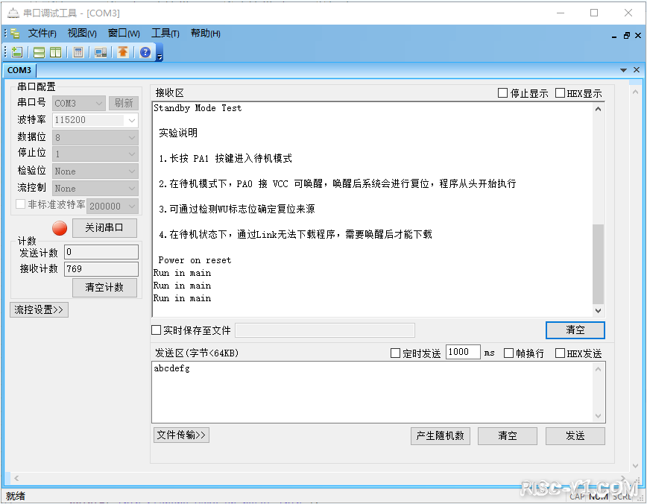Enable 实时保存至文件 checkbox
The height and width of the screenshot is (504, 647).
(156, 330)
